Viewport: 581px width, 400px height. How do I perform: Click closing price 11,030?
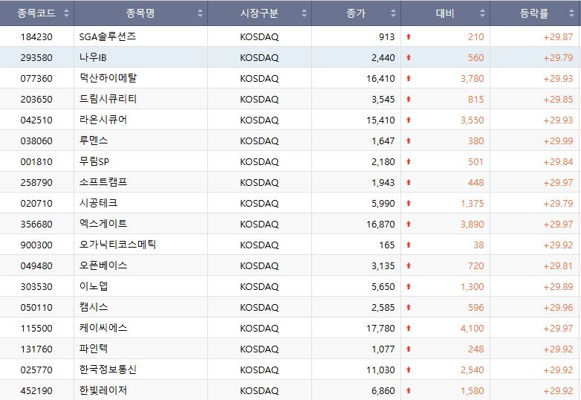tap(380, 370)
